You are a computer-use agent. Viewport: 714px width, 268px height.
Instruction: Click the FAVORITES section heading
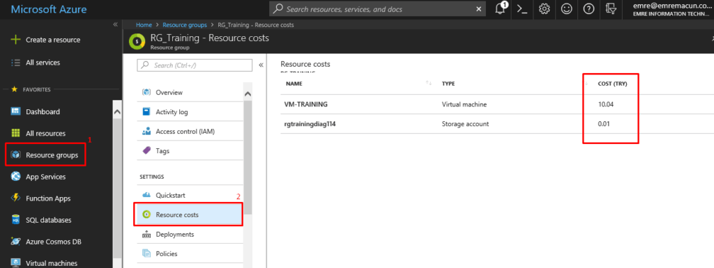pos(36,90)
